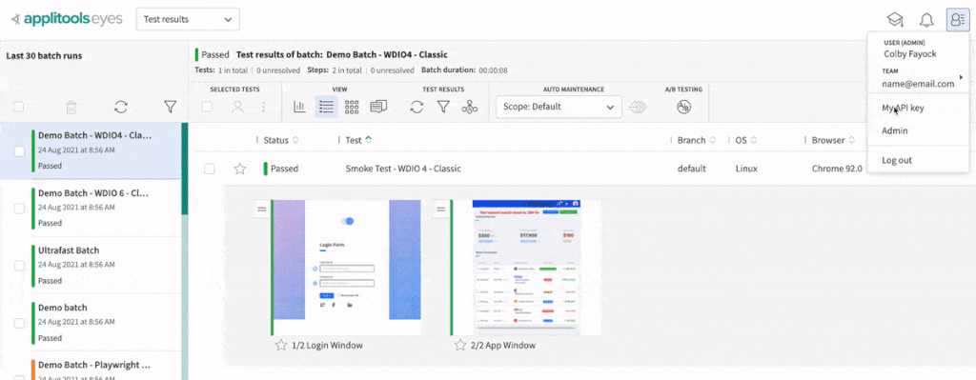Image resolution: width=976 pixels, height=380 pixels.
Task: Open the more options dots in Selected Tests
Action: (263, 107)
